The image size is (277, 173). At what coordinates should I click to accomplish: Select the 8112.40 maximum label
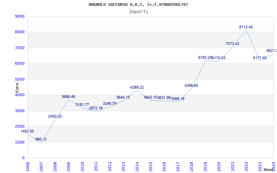click(x=246, y=27)
